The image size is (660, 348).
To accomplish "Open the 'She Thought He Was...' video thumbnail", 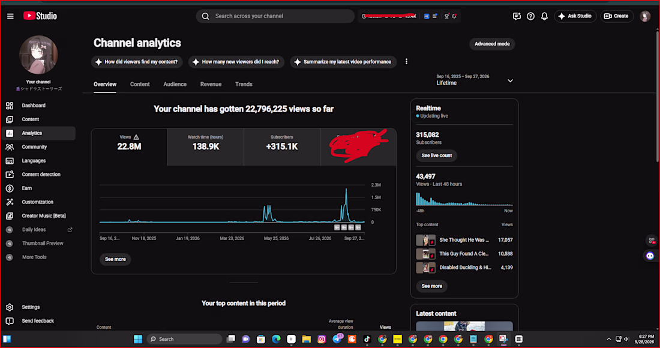I will [425, 240].
